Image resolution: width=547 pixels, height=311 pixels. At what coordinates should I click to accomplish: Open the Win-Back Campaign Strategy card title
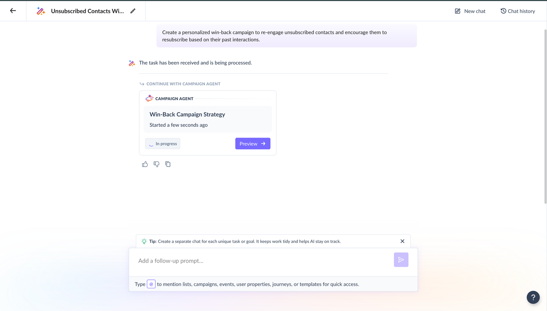pyautogui.click(x=187, y=114)
